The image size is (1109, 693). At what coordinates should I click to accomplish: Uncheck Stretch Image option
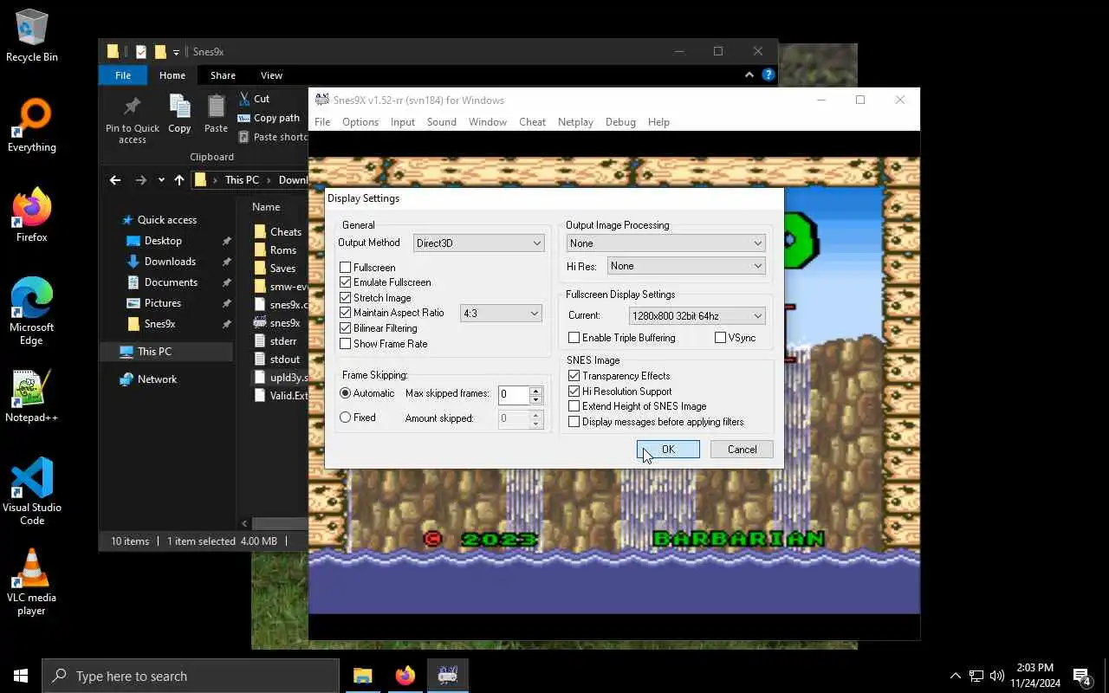[346, 298]
